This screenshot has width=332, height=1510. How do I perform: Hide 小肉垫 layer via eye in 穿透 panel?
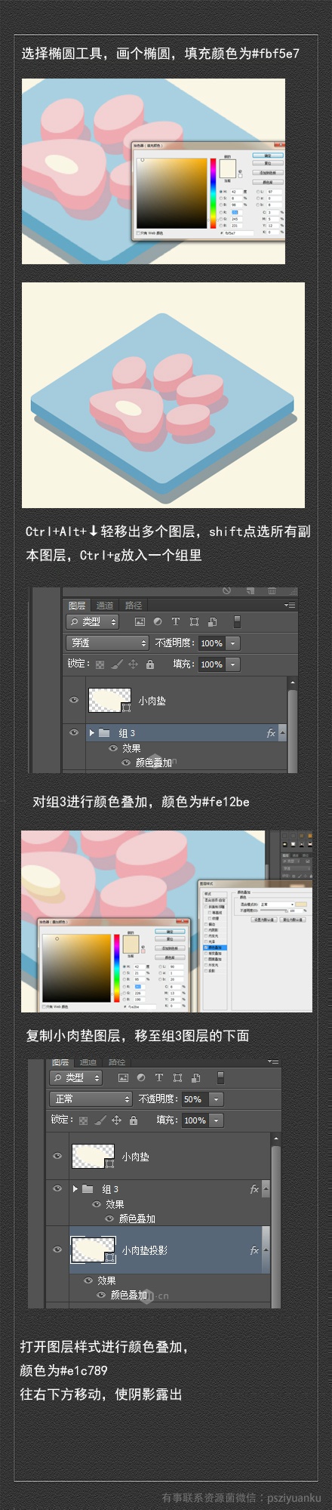74,700
